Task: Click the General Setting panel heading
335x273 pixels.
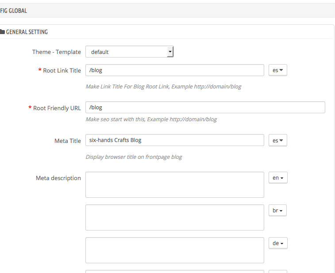Action: coord(27,32)
